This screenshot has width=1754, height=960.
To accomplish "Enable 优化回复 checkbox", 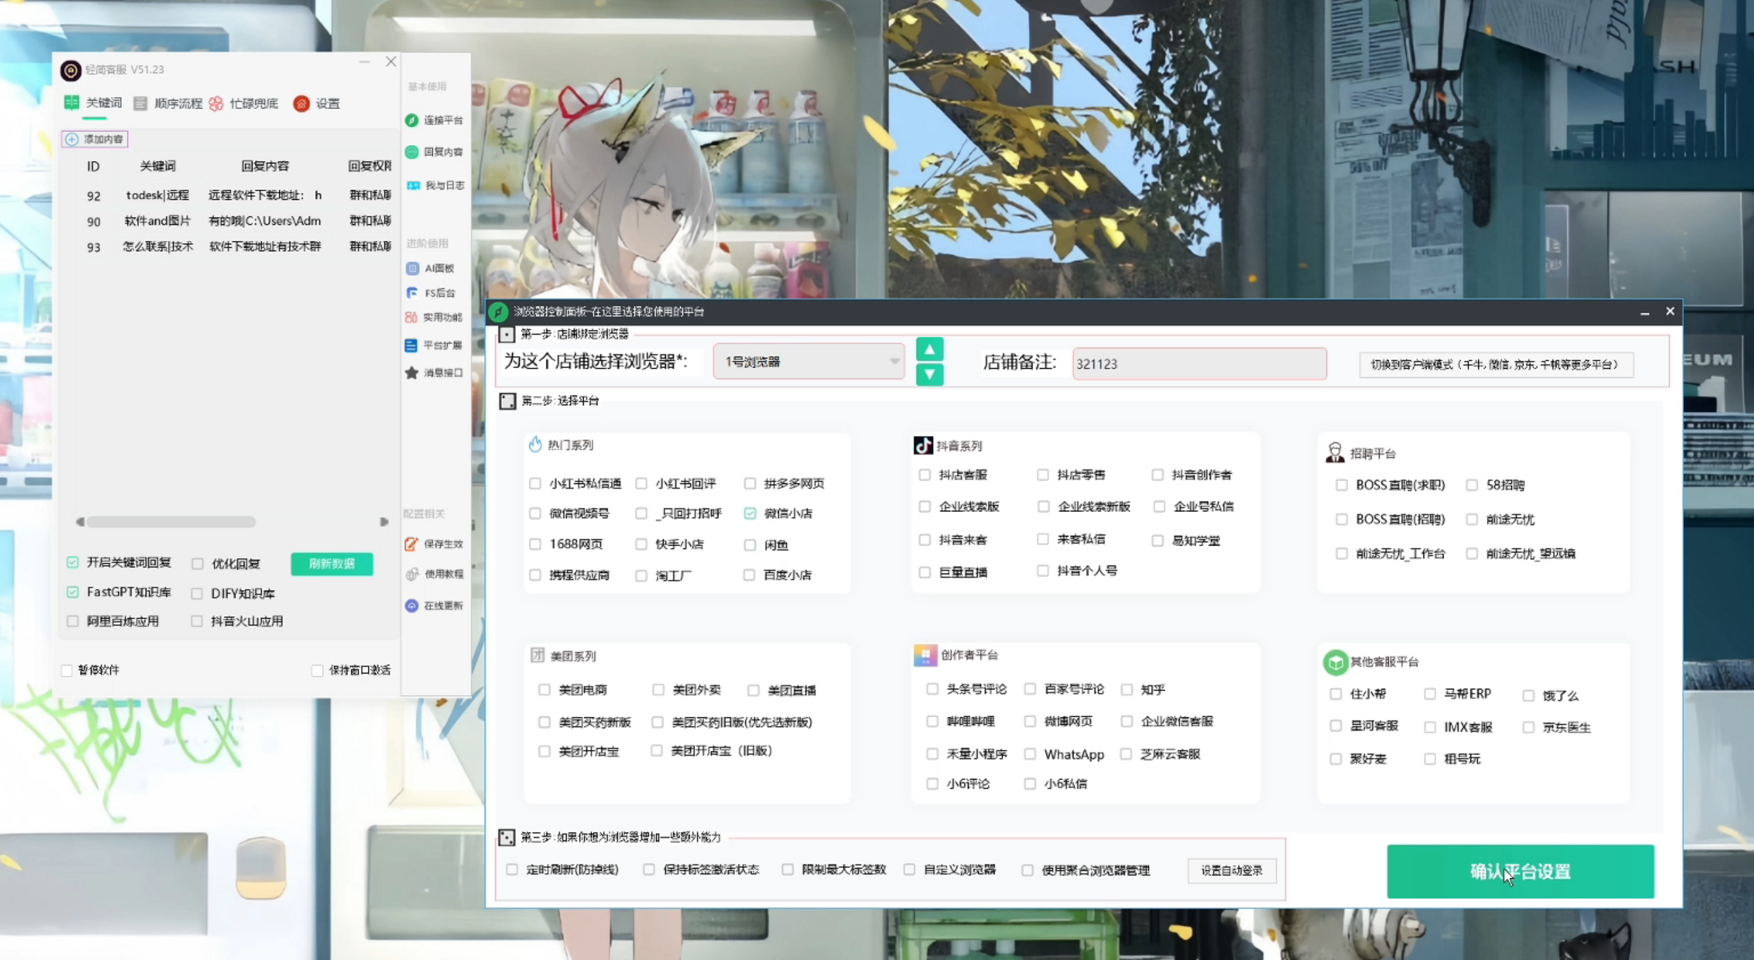I will (x=198, y=563).
